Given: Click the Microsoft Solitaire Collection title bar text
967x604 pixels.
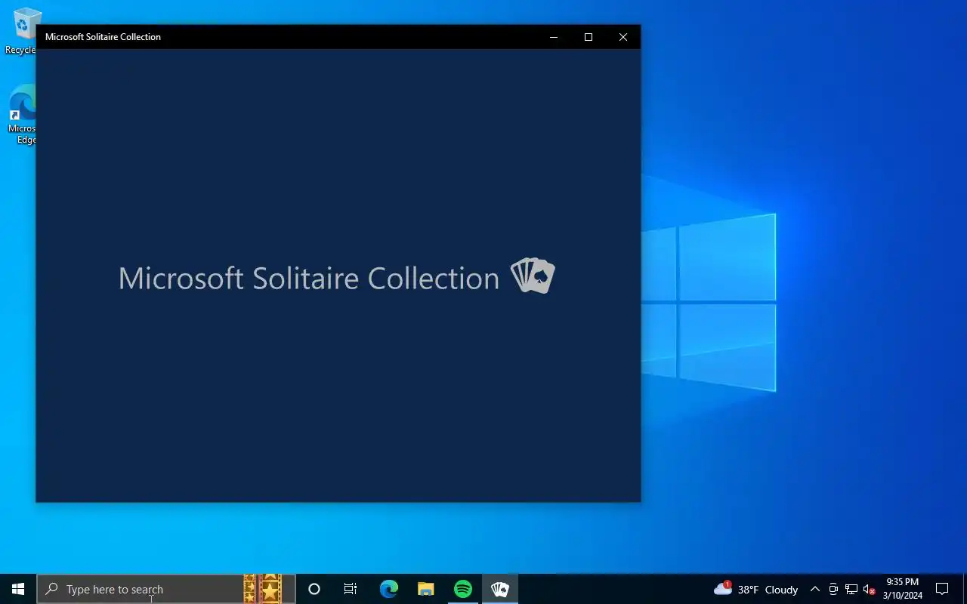Looking at the screenshot, I should coord(103,37).
